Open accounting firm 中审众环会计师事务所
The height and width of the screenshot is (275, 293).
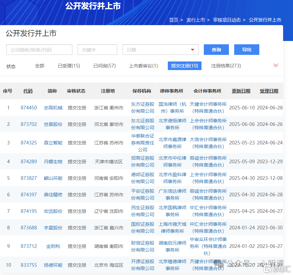[208, 246]
